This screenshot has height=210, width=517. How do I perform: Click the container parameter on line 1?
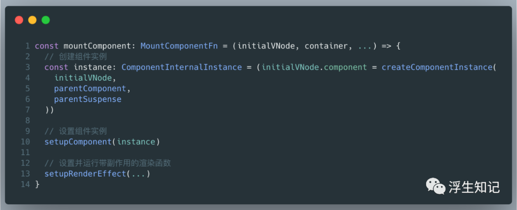(326, 46)
